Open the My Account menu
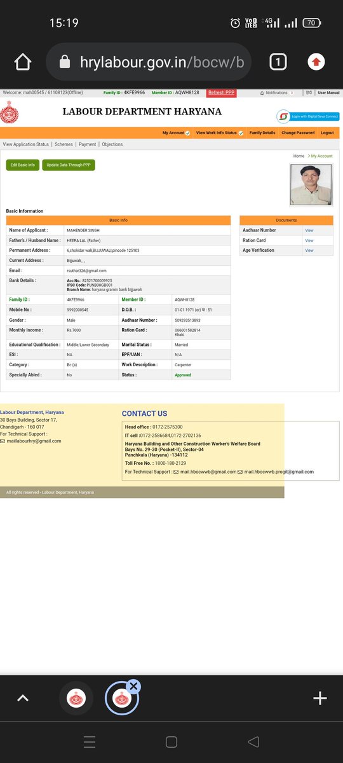Viewport: 343px width, 763px height. (175, 133)
